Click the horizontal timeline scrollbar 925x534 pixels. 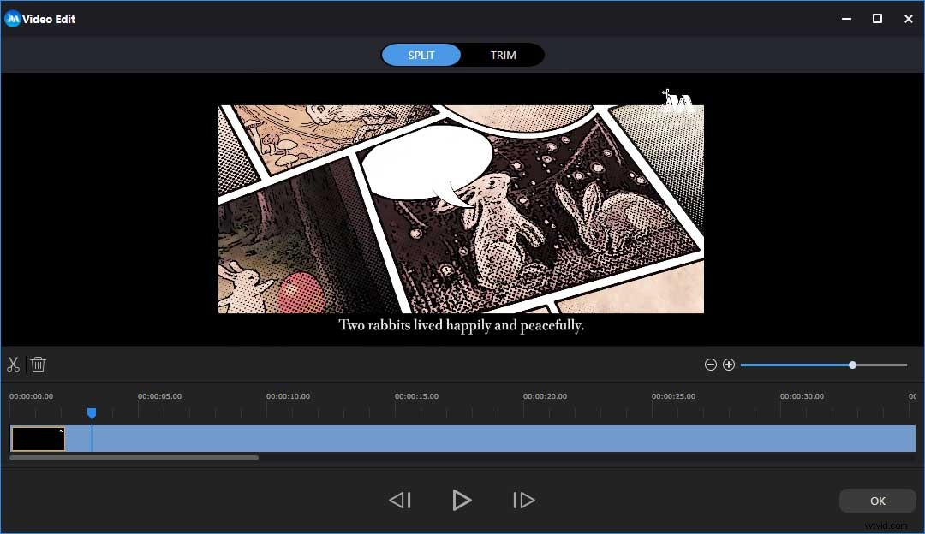[x=133, y=458]
